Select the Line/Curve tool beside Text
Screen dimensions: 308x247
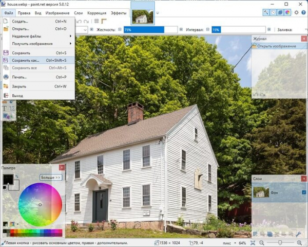[12, 109]
